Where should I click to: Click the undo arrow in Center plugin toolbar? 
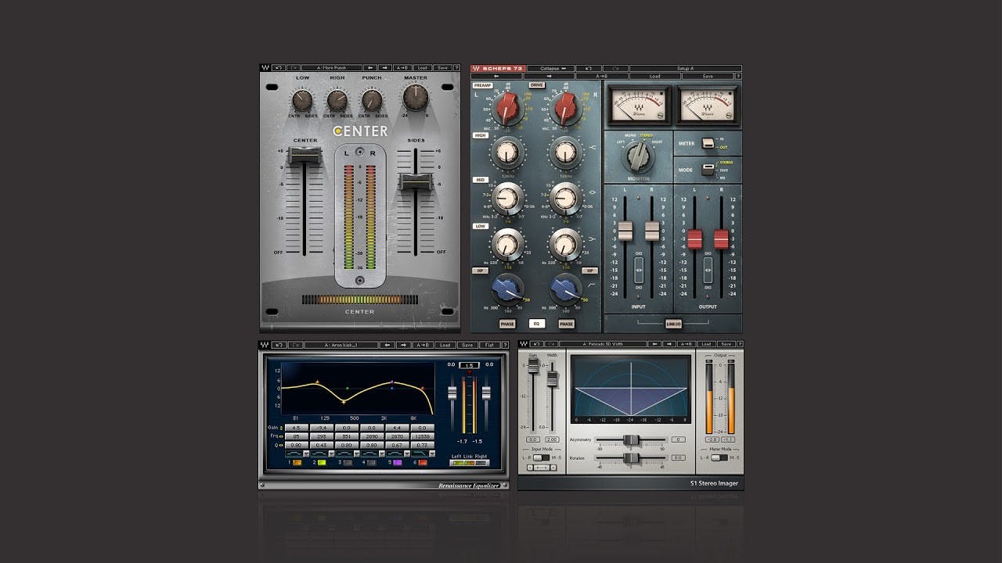pos(278,68)
